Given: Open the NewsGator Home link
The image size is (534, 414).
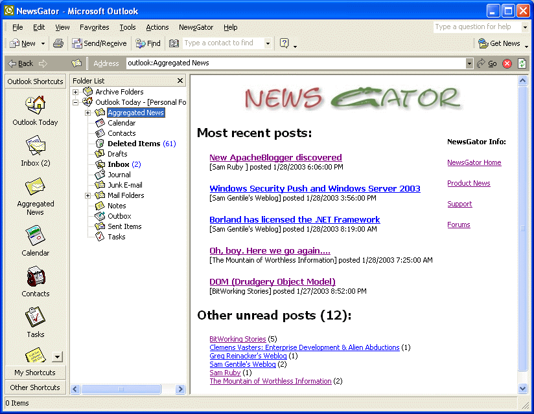Looking at the screenshot, I should coord(474,162).
